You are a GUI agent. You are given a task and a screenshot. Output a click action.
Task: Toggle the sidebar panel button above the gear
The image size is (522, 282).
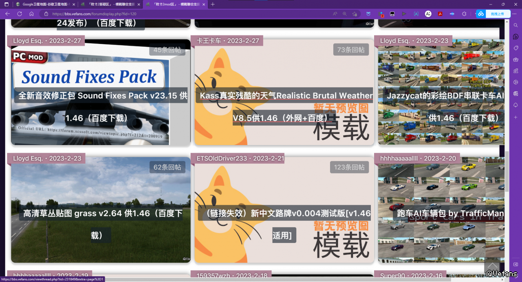point(516,265)
